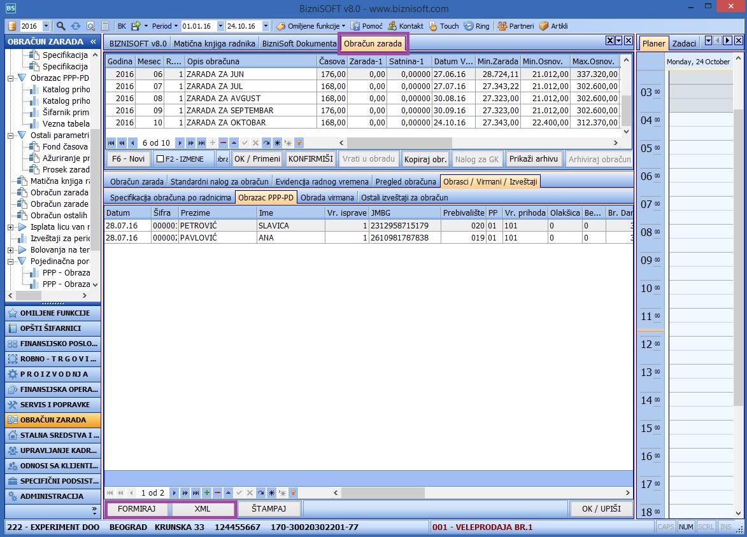Open the BIZNISOFT v8.0 tab
Screen dimensions: 747x537
point(138,43)
